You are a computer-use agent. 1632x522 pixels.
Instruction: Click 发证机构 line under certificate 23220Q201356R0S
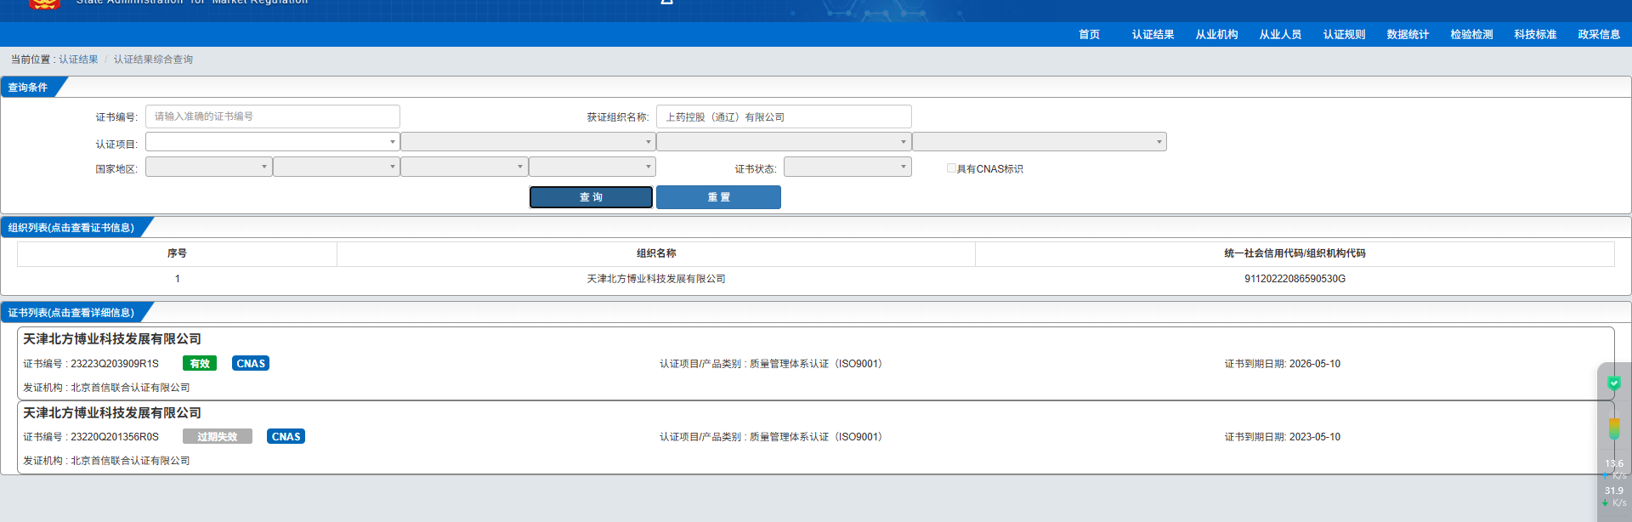click(x=106, y=461)
